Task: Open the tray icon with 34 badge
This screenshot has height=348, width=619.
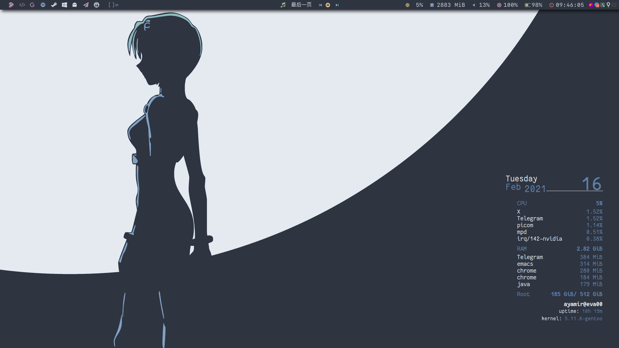Action: [597, 5]
